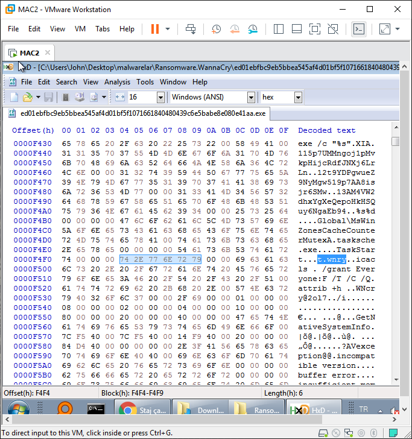Open HxD File menu
The width and height of the screenshot is (412, 439).
click(27, 82)
